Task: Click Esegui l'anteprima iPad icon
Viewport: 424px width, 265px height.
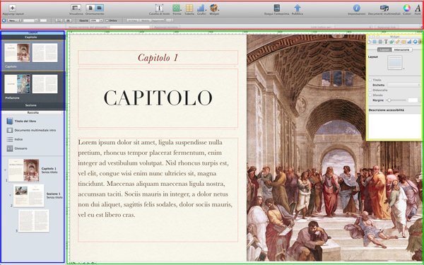Action: 276,8
